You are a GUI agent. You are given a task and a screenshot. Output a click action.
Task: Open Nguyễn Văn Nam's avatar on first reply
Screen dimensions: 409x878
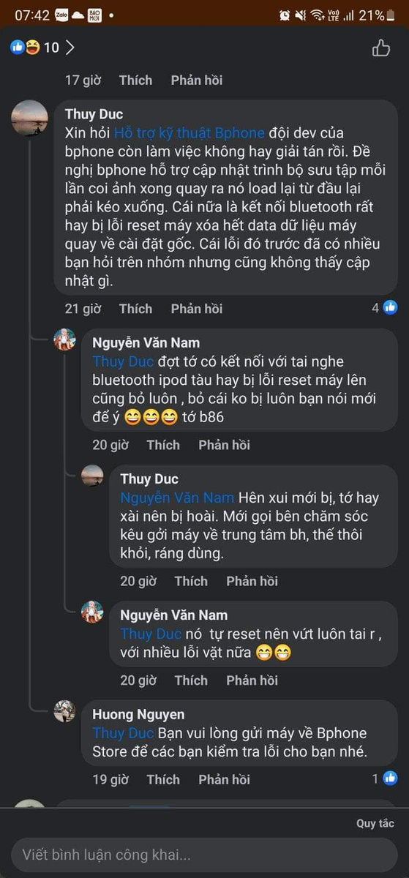(65, 339)
